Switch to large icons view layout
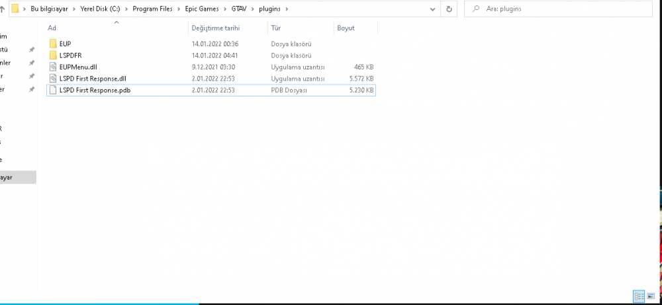662x305 pixels. tap(651, 296)
